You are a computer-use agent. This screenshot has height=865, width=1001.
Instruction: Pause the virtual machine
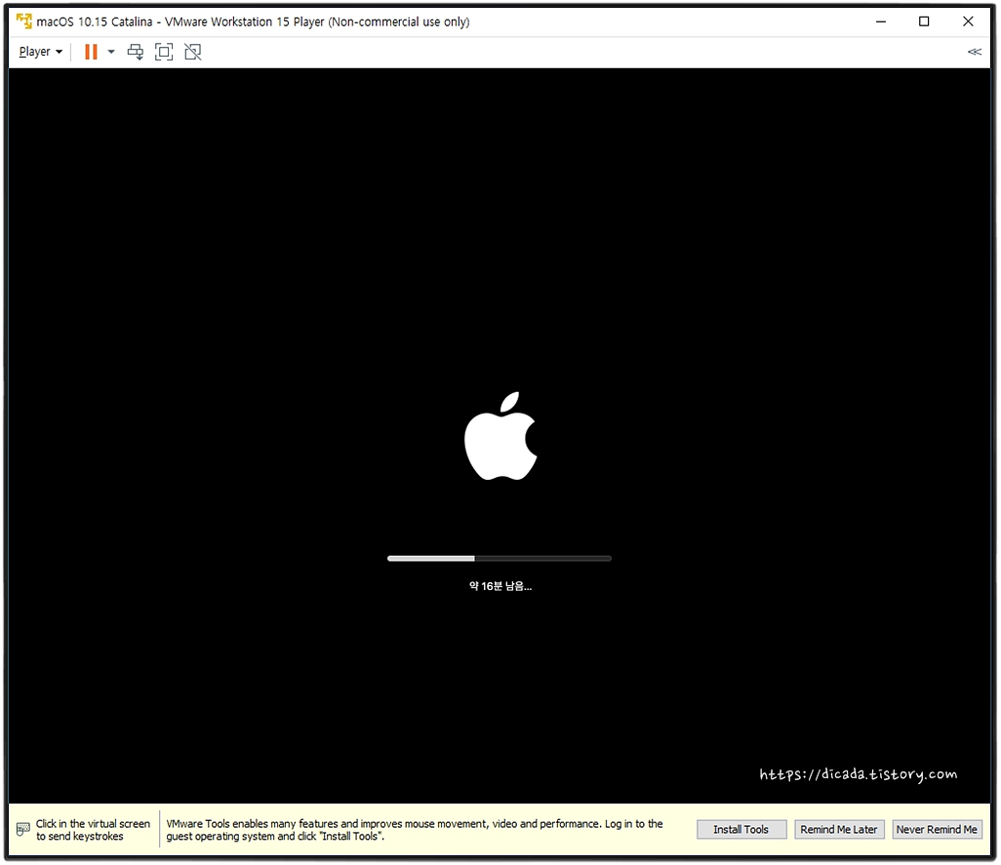(92, 52)
